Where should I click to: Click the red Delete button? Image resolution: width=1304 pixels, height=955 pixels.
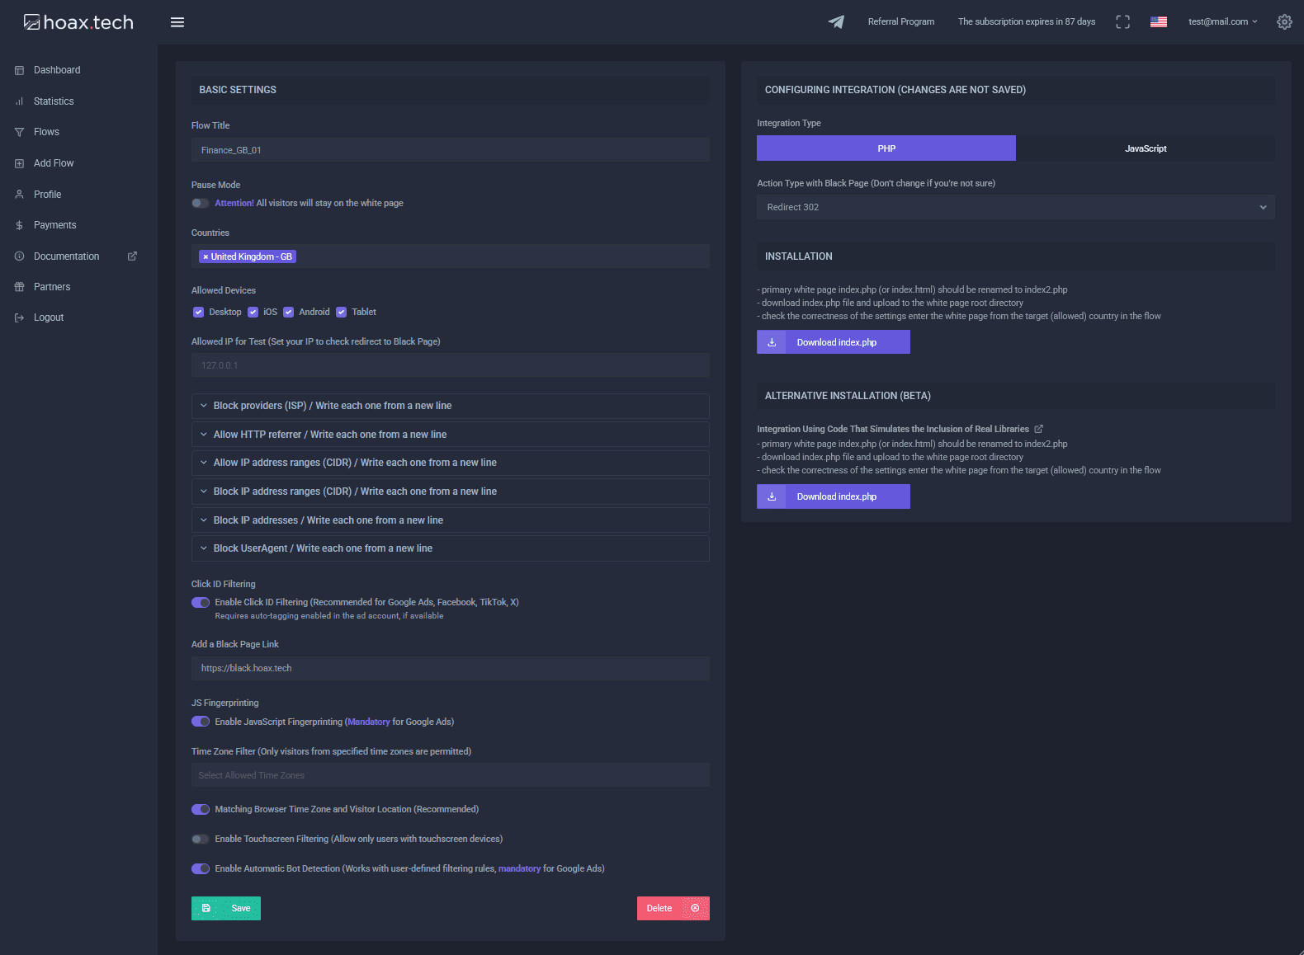pyautogui.click(x=673, y=908)
